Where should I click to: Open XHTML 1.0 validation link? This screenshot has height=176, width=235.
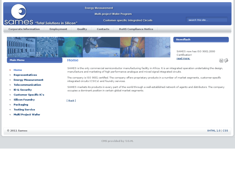tap(214, 130)
